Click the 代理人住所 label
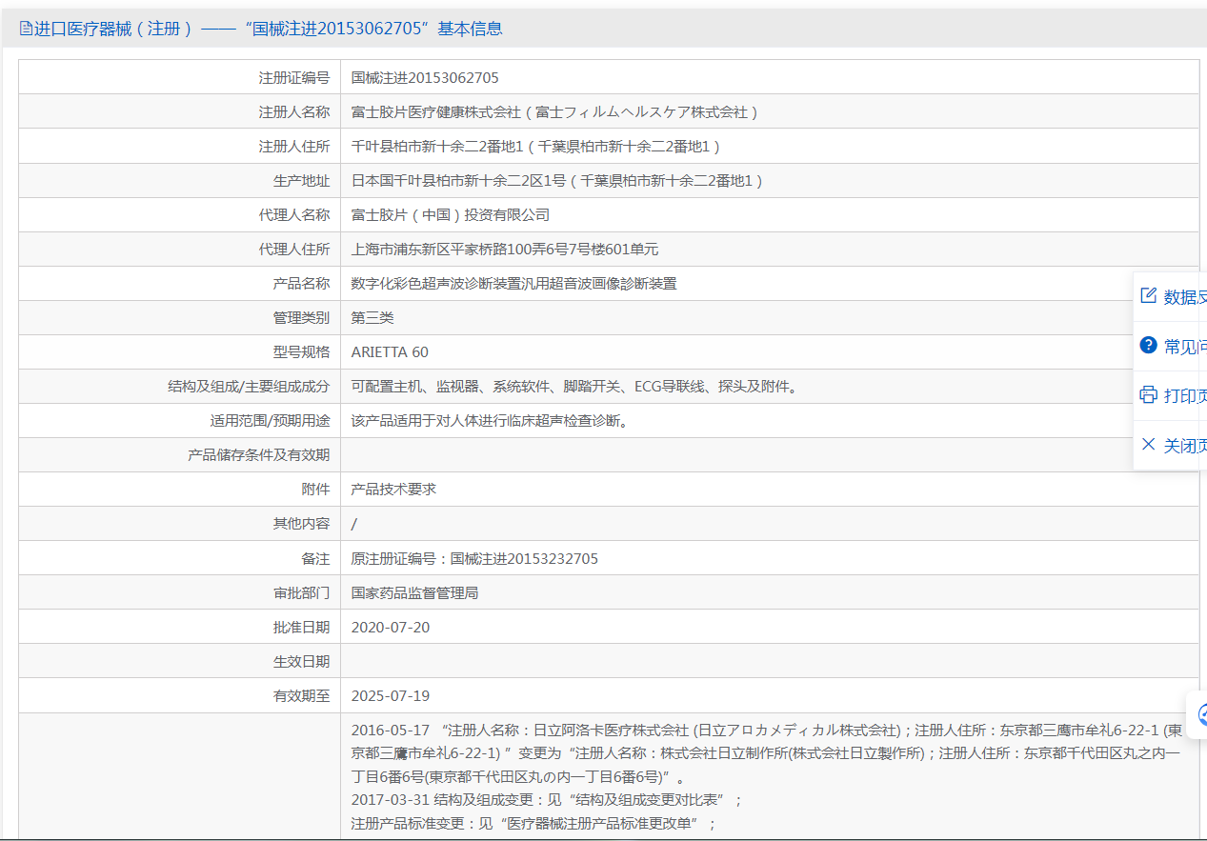 click(294, 250)
